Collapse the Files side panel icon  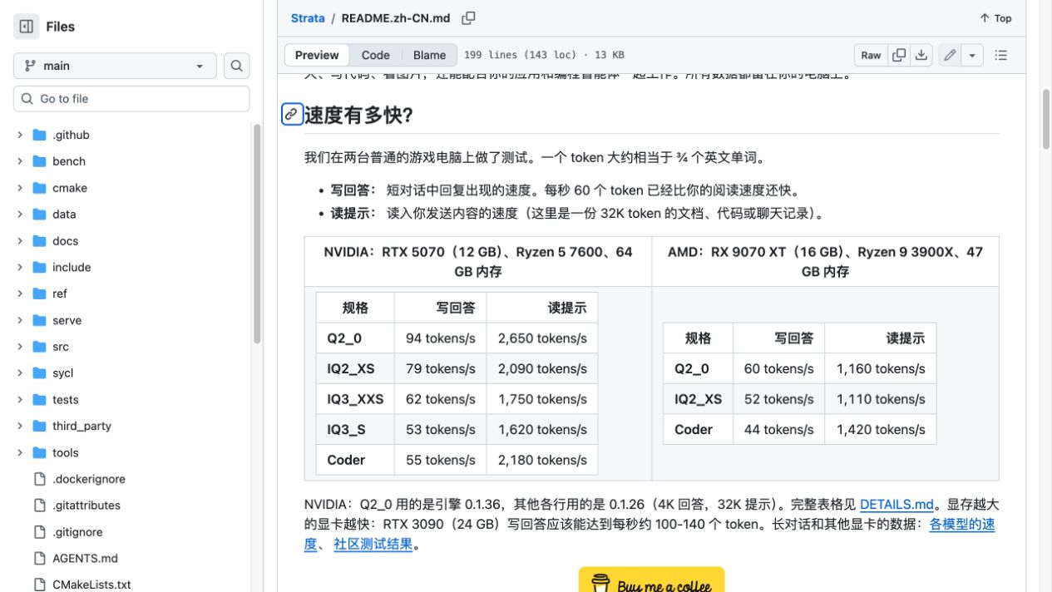[26, 27]
